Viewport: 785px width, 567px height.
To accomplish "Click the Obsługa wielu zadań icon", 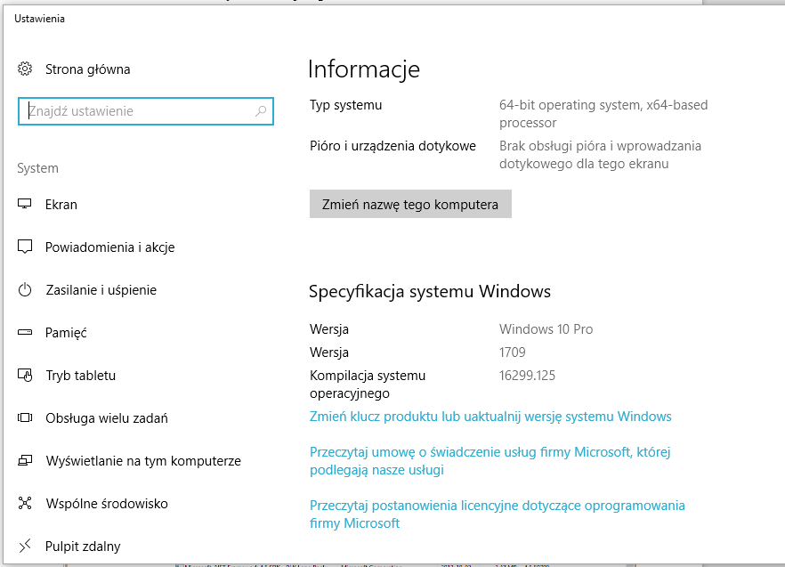I will [x=26, y=418].
